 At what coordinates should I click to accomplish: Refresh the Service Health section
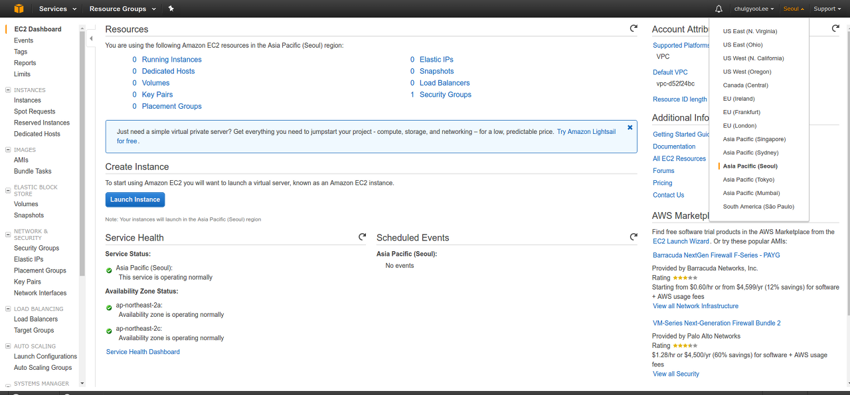(x=362, y=237)
